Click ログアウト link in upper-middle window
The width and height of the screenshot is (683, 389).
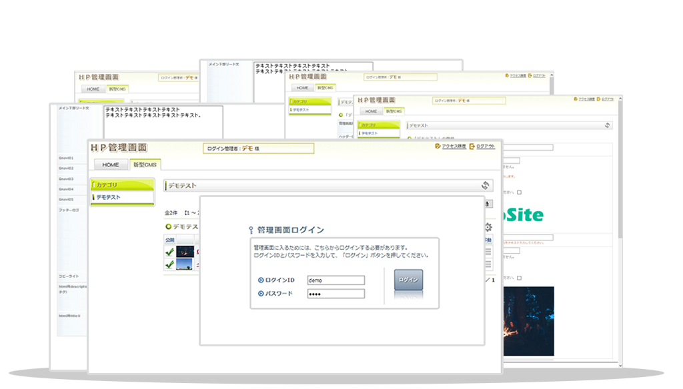click(x=539, y=76)
